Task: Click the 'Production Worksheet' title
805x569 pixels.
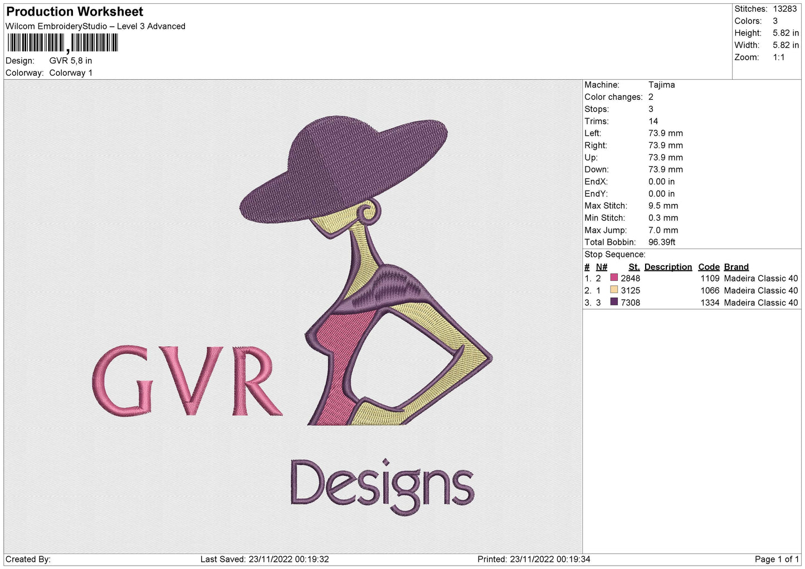Action: click(75, 12)
